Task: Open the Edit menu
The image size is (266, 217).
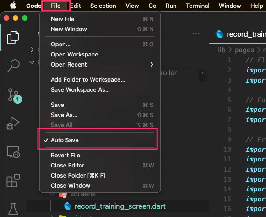Action: coord(76,6)
